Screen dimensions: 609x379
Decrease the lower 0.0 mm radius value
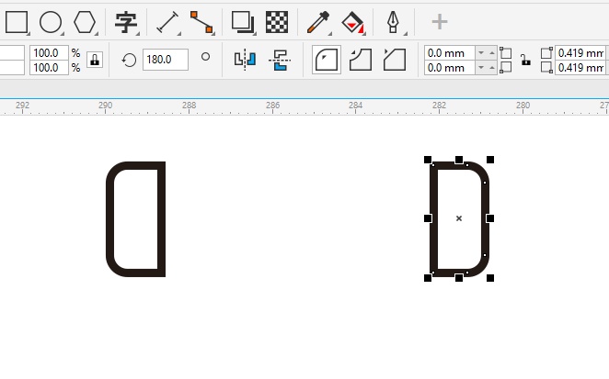click(481, 67)
